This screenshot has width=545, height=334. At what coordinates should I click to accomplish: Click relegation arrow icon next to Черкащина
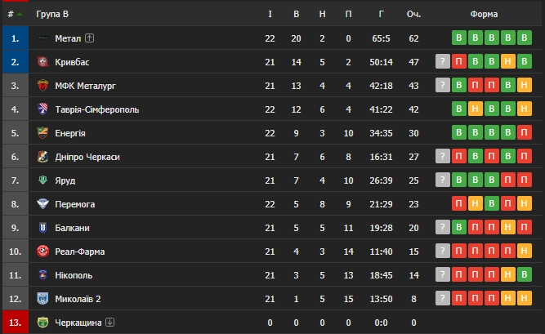click(x=109, y=323)
